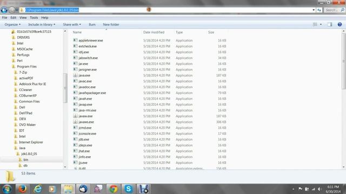Select the jinfo.exe file name

click(x=85, y=157)
